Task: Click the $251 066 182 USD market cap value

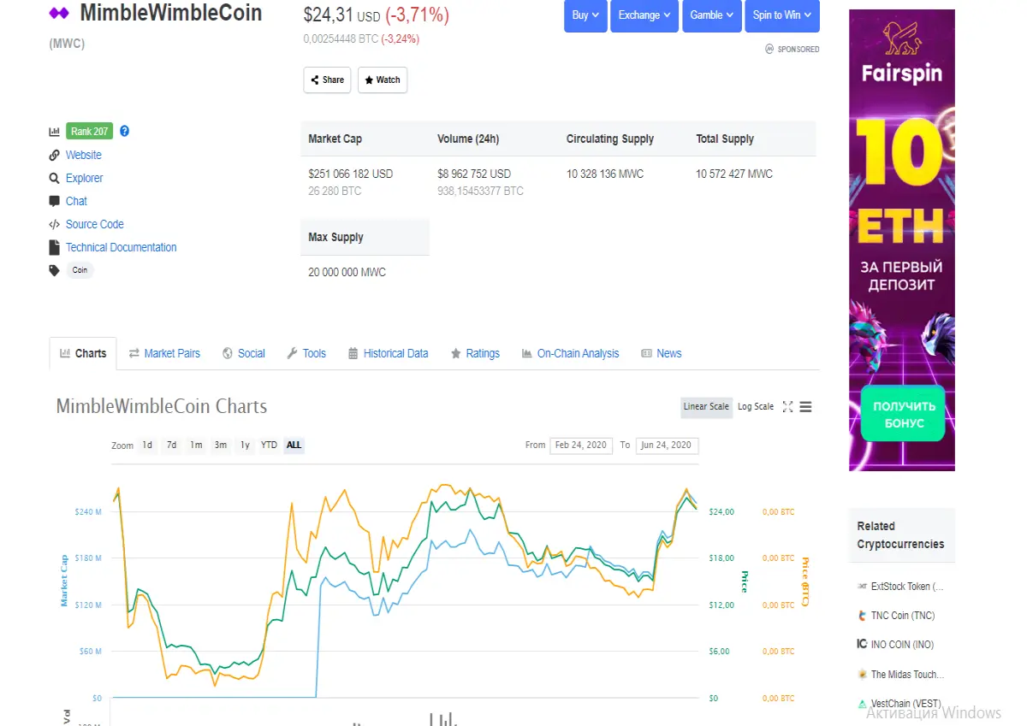Action: (351, 174)
